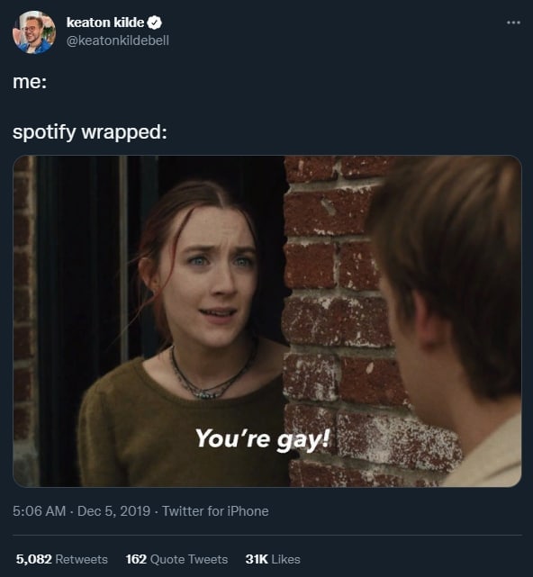The image size is (533, 577).
Task: Click the 31K like count number
Action: 257,559
